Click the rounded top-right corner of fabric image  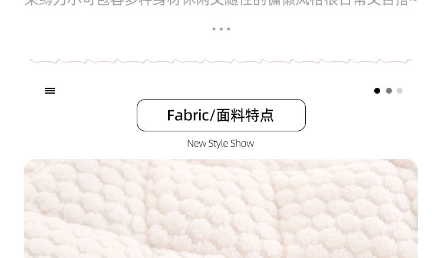[x=414, y=163]
